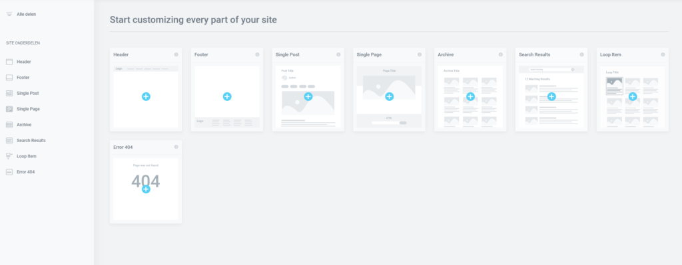Click the Search Results sidebar icon
Viewport: 682px width, 265px height.
pyautogui.click(x=9, y=141)
